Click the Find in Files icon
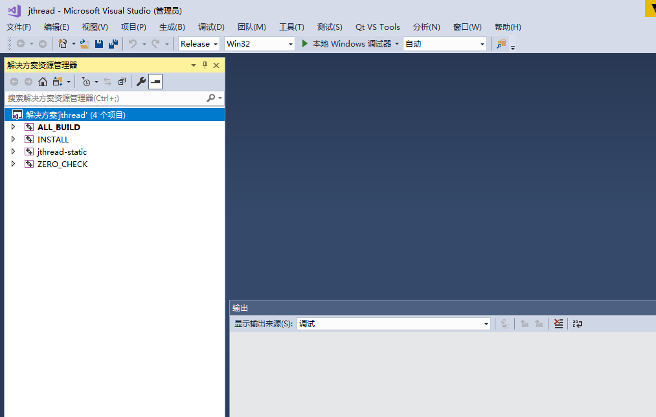Image resolution: width=656 pixels, height=417 pixels. 501,43
